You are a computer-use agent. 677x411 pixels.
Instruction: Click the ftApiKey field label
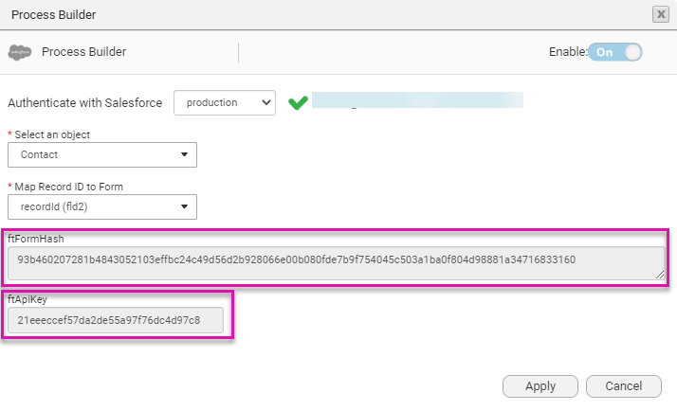point(28,298)
